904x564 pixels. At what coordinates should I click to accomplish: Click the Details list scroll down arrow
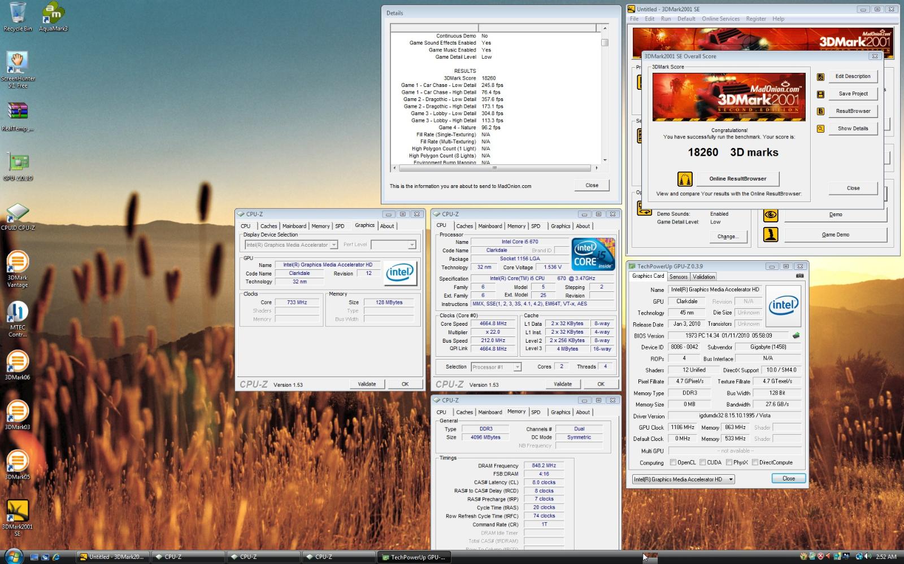(605, 160)
